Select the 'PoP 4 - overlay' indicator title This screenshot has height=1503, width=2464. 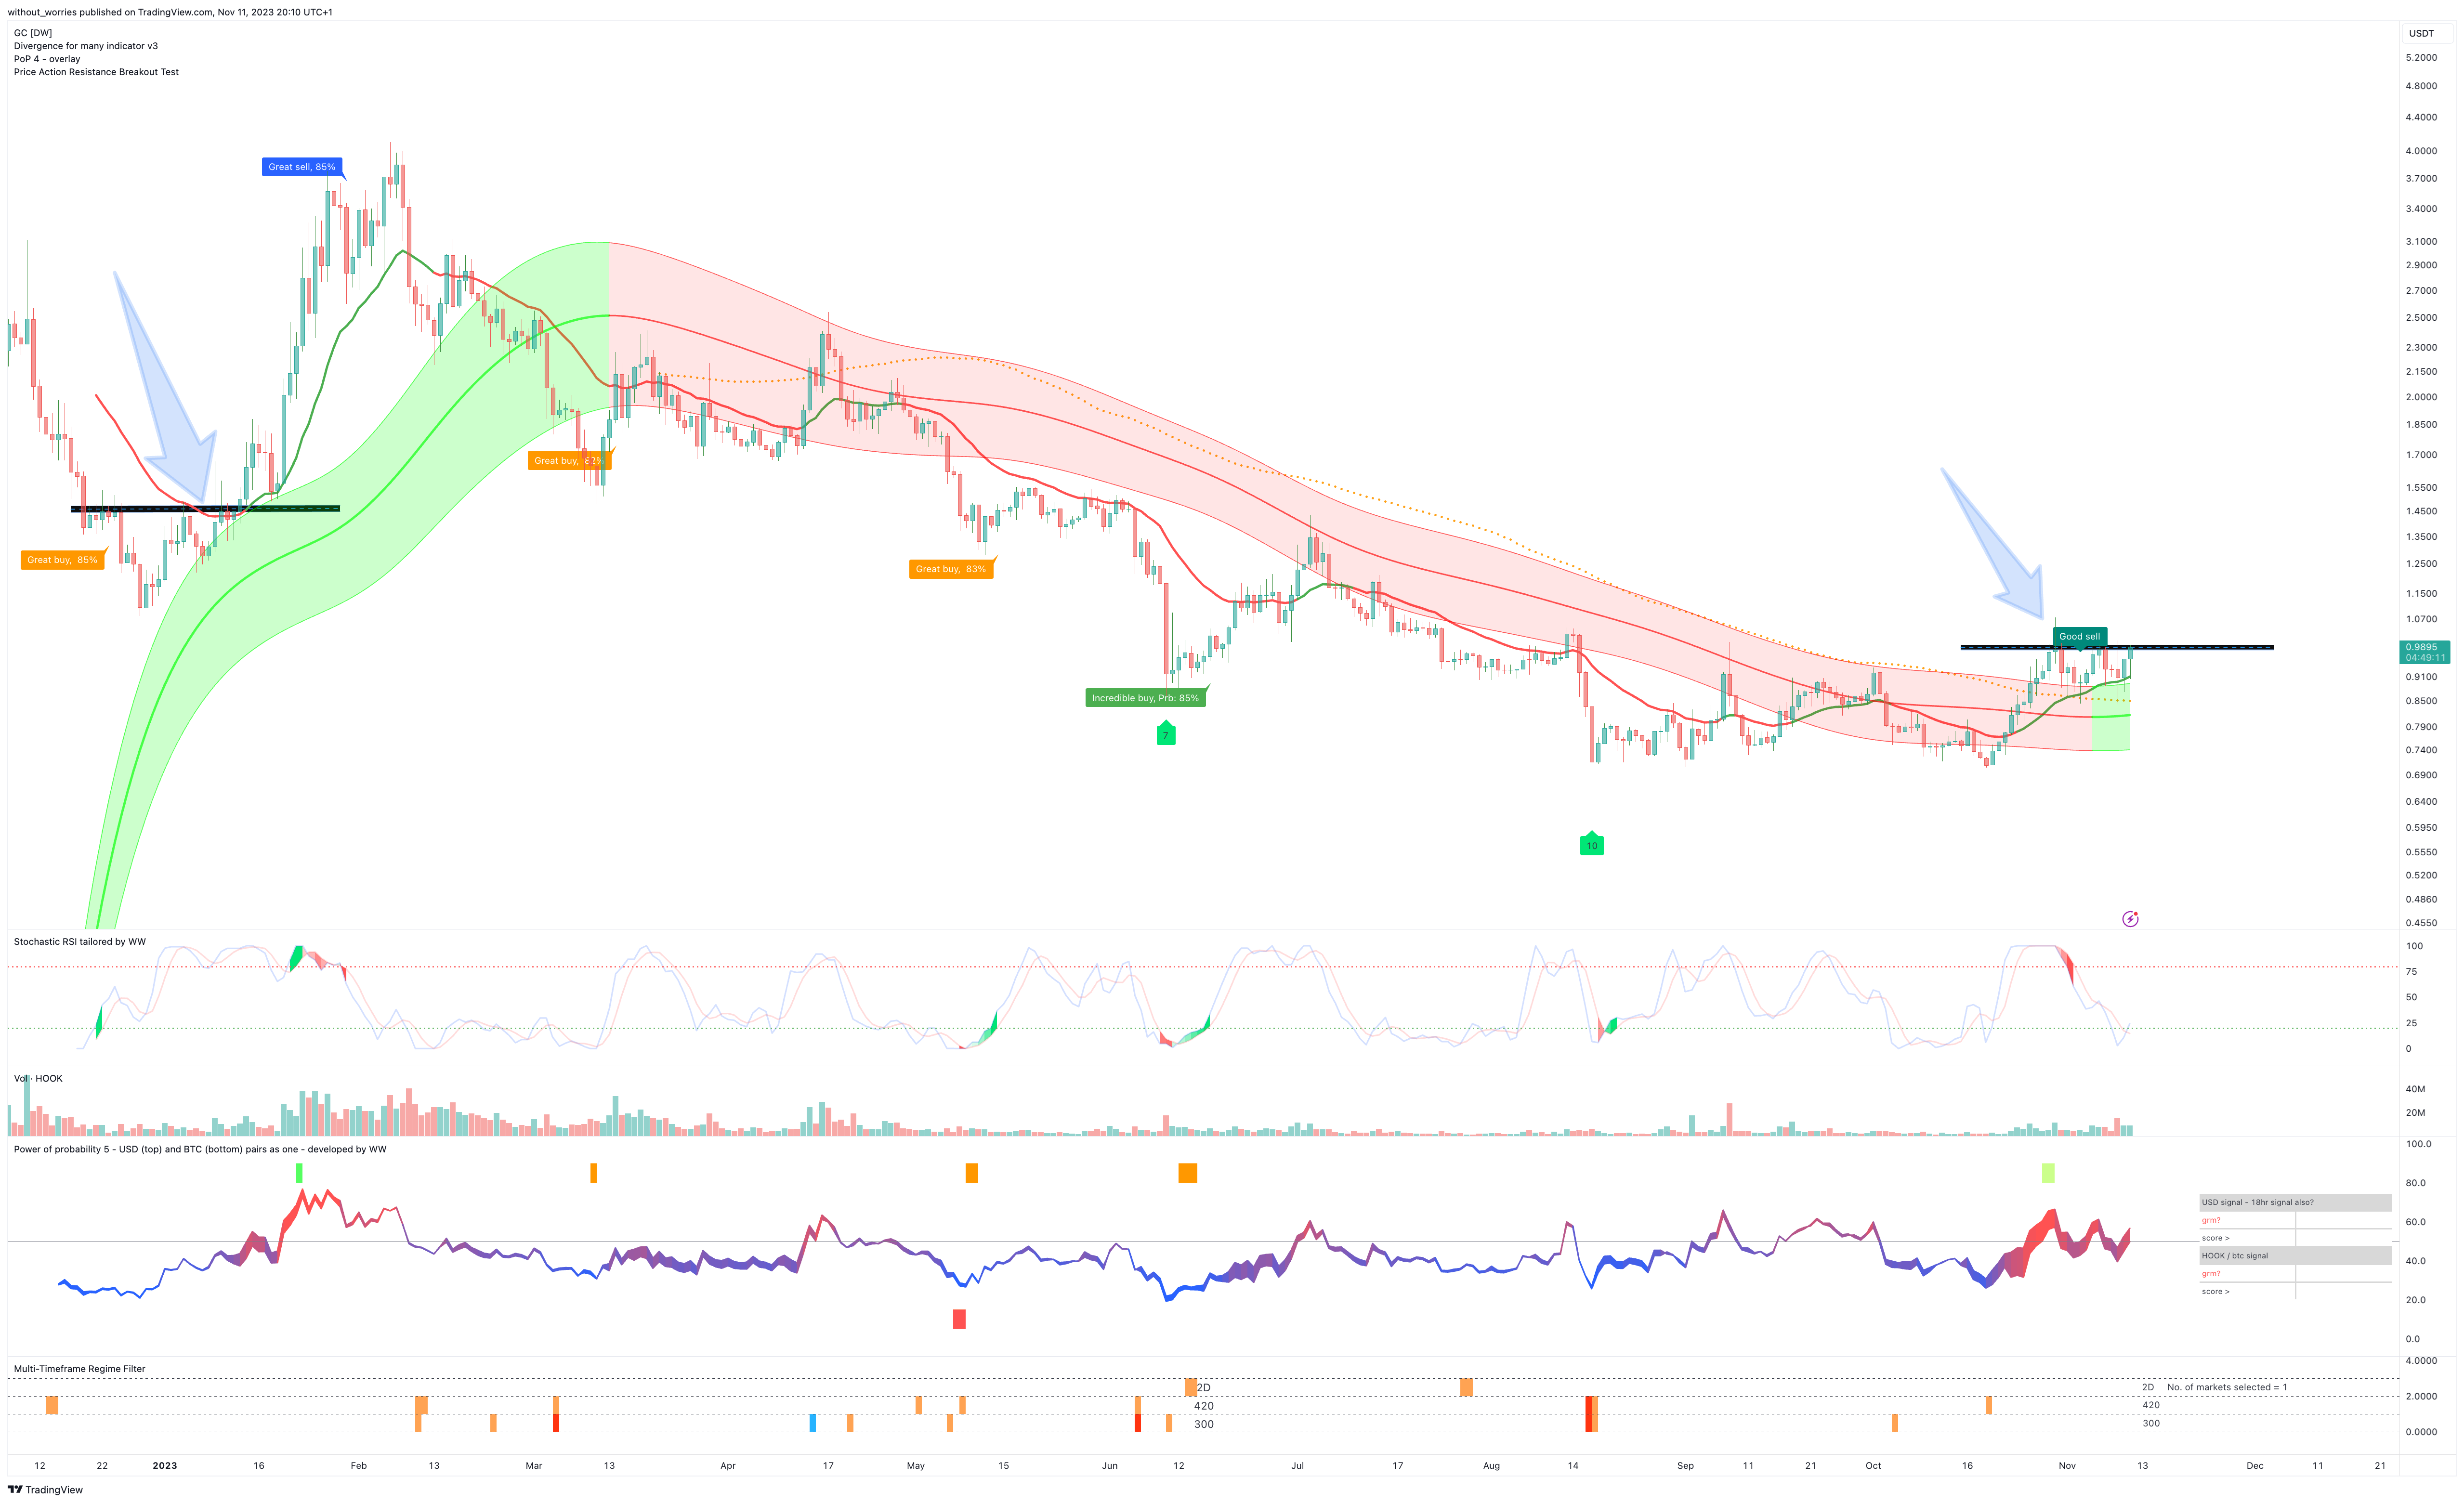coord(47,59)
